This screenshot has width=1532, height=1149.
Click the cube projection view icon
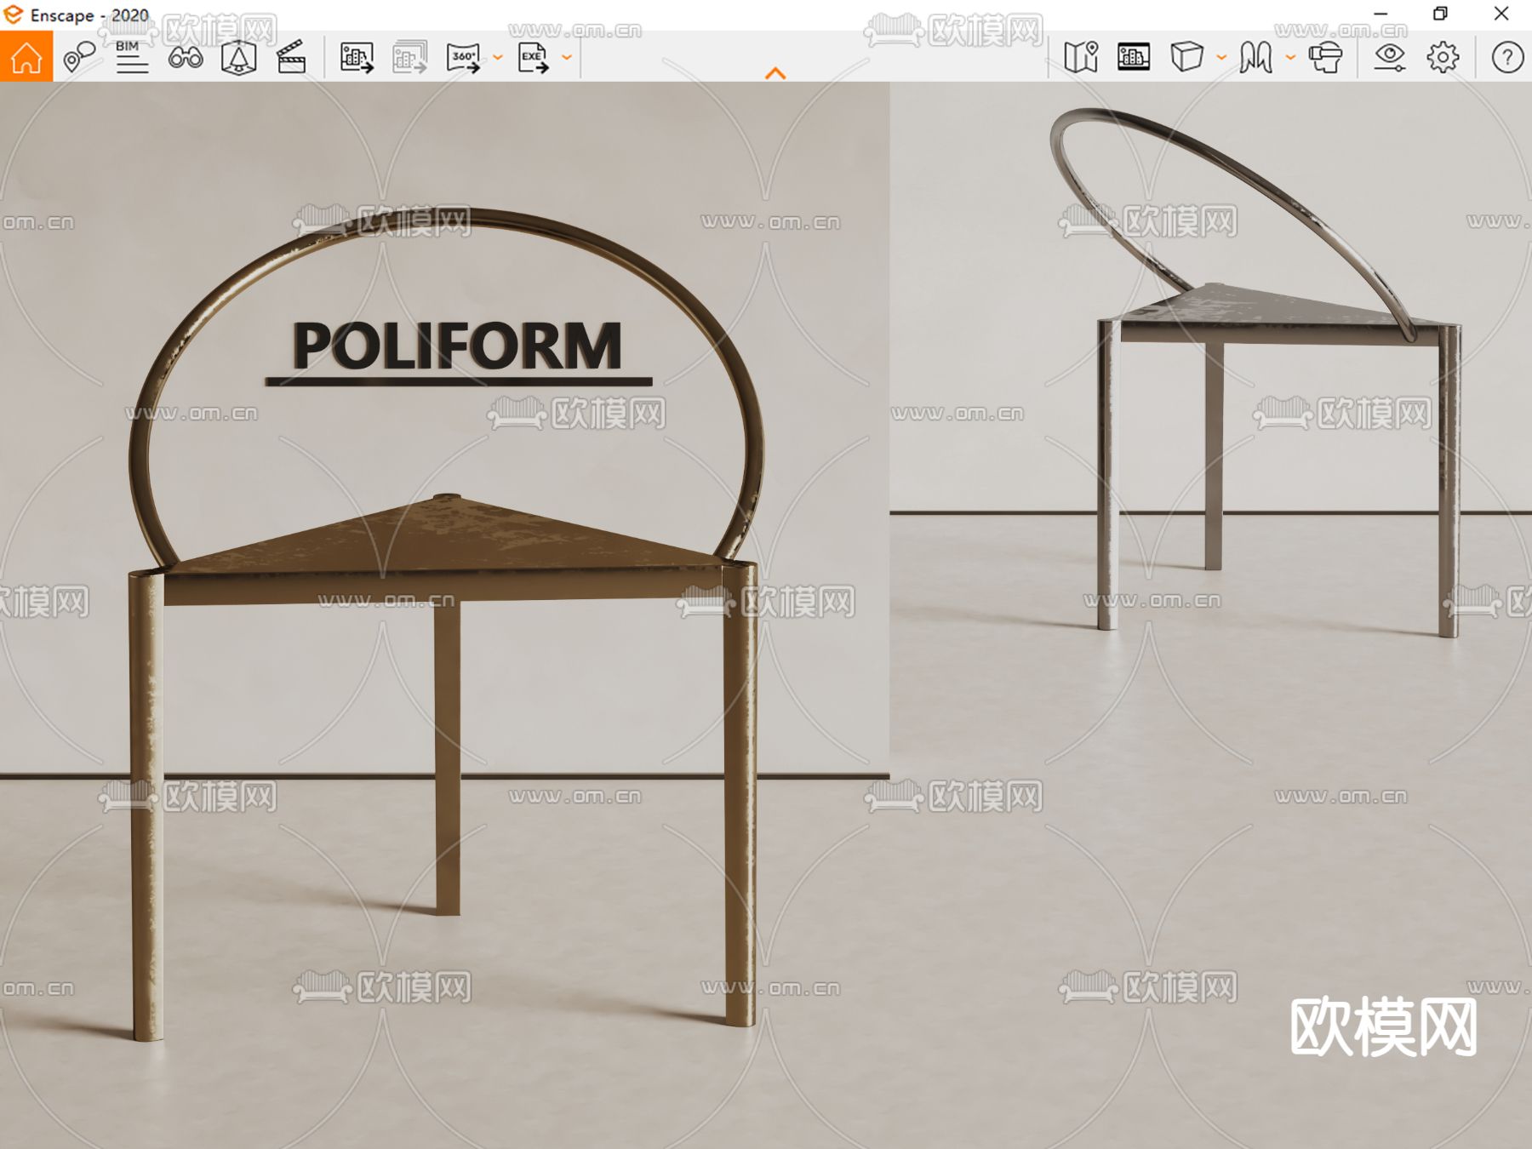(1186, 57)
